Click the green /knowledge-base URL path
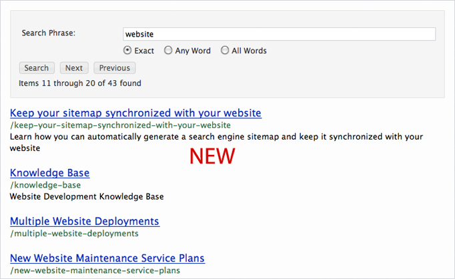 [x=45, y=185]
